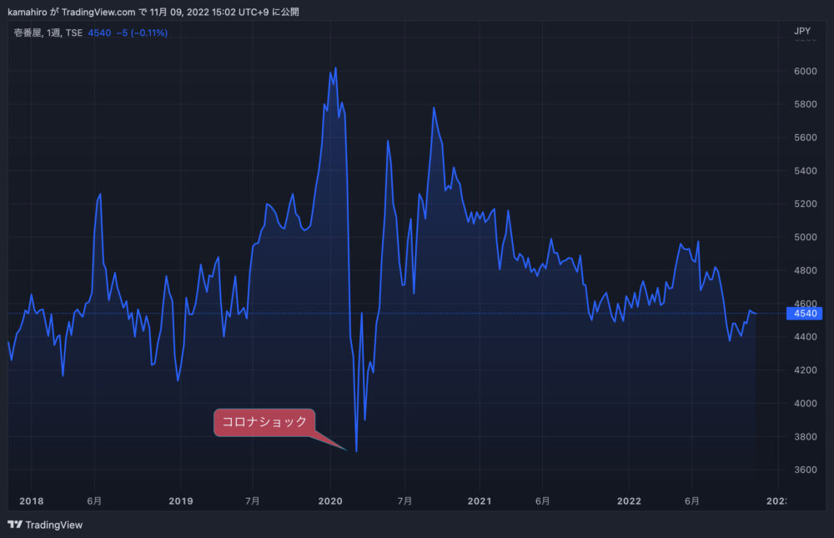Click 7月 label between 2020 and 2021
Screen dimensions: 834x538
point(404,501)
